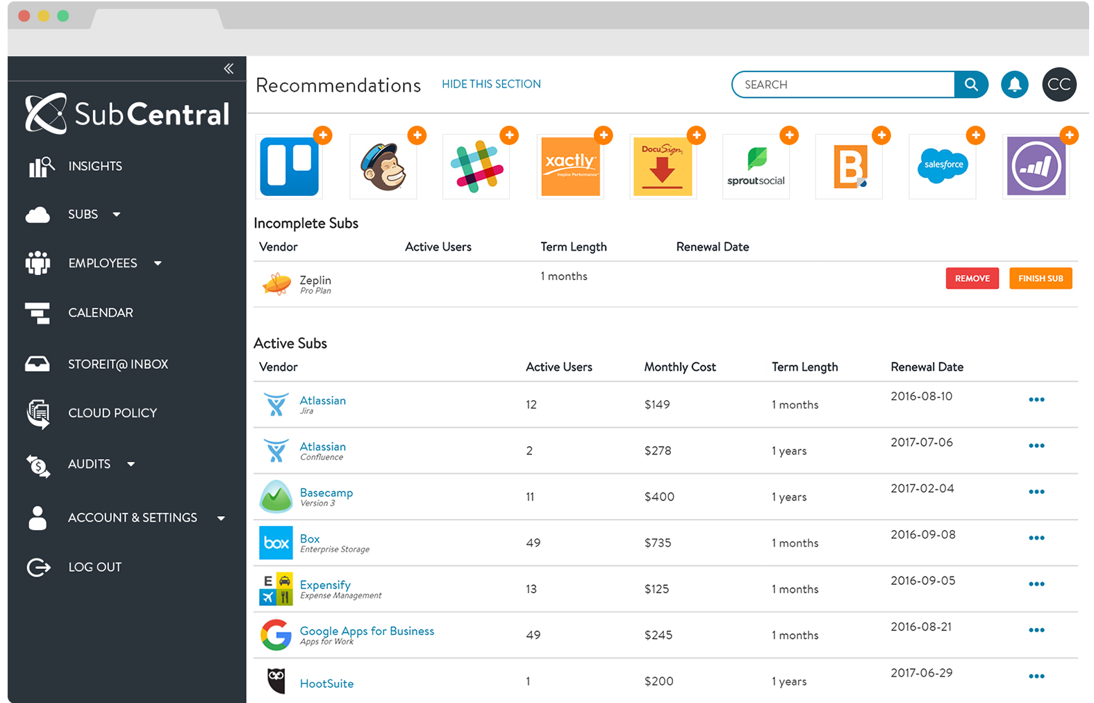The width and height of the screenshot is (1094, 703).
Task: Click the HootSuite owl logo
Action: click(x=276, y=681)
